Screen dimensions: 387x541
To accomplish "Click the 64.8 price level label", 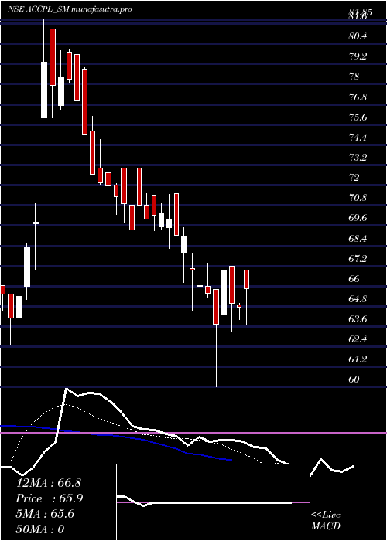I will [x=359, y=299].
